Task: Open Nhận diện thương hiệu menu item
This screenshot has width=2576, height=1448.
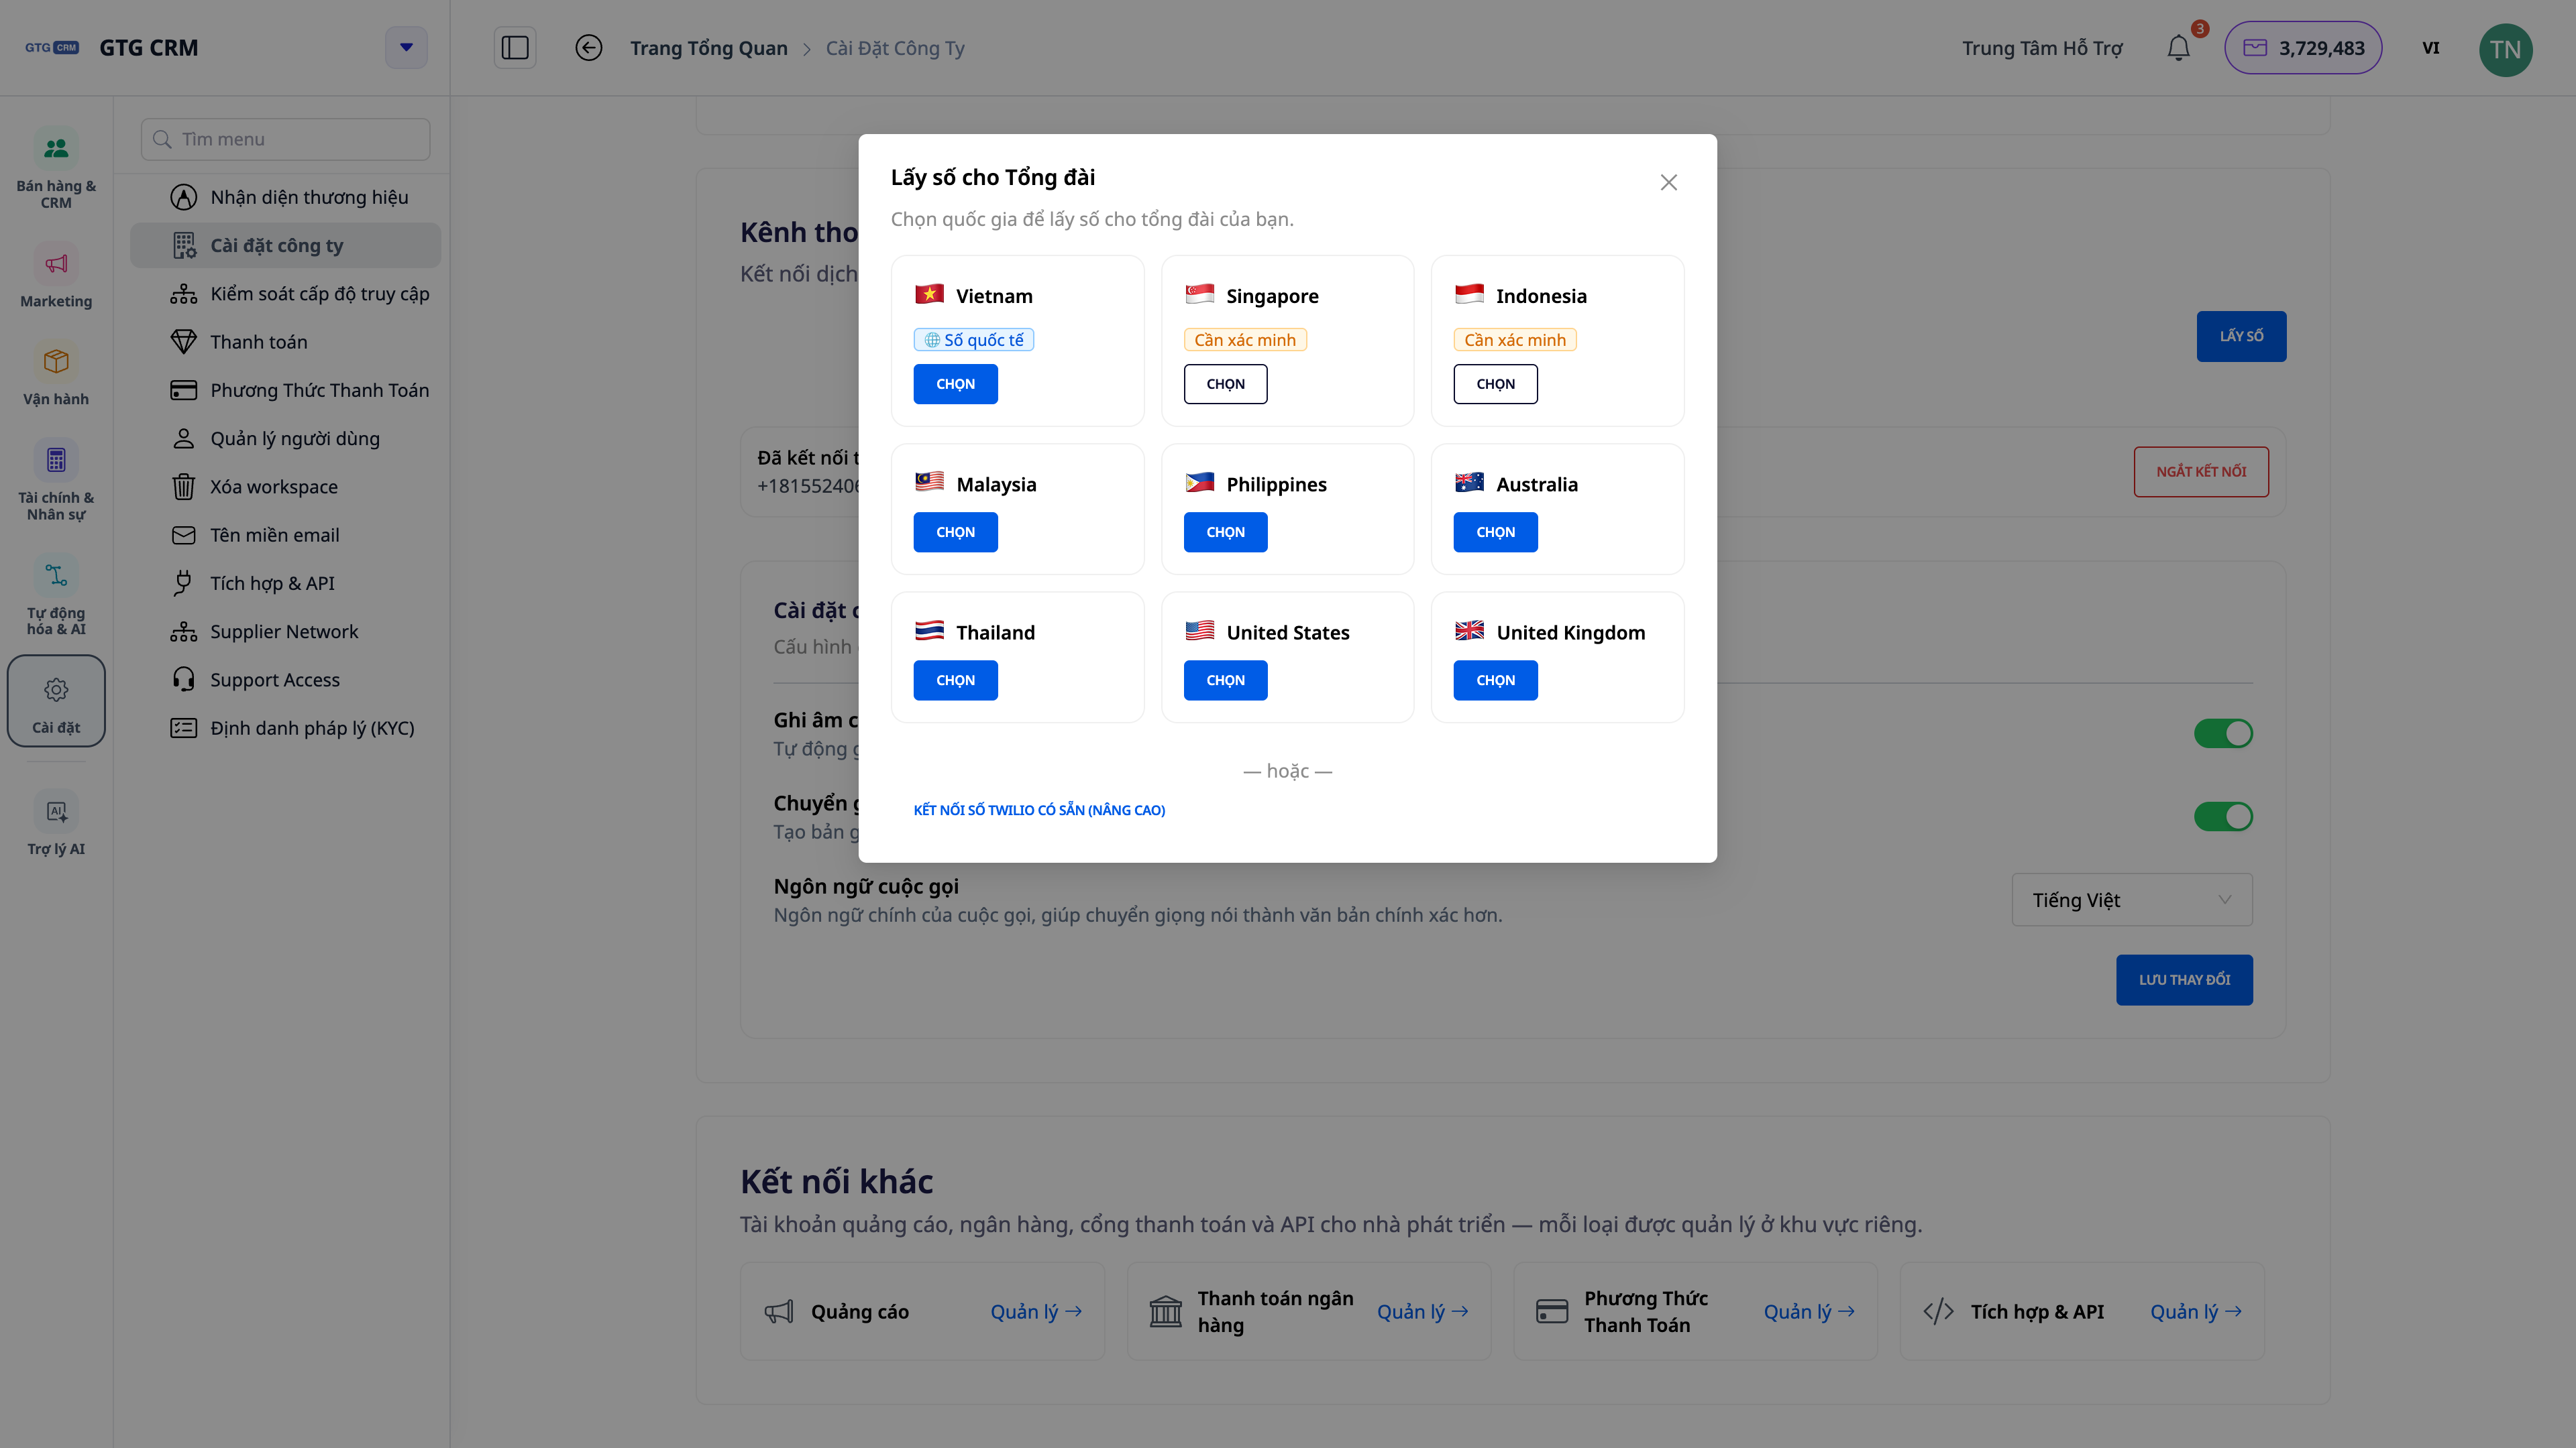Action: pyautogui.click(x=286, y=197)
